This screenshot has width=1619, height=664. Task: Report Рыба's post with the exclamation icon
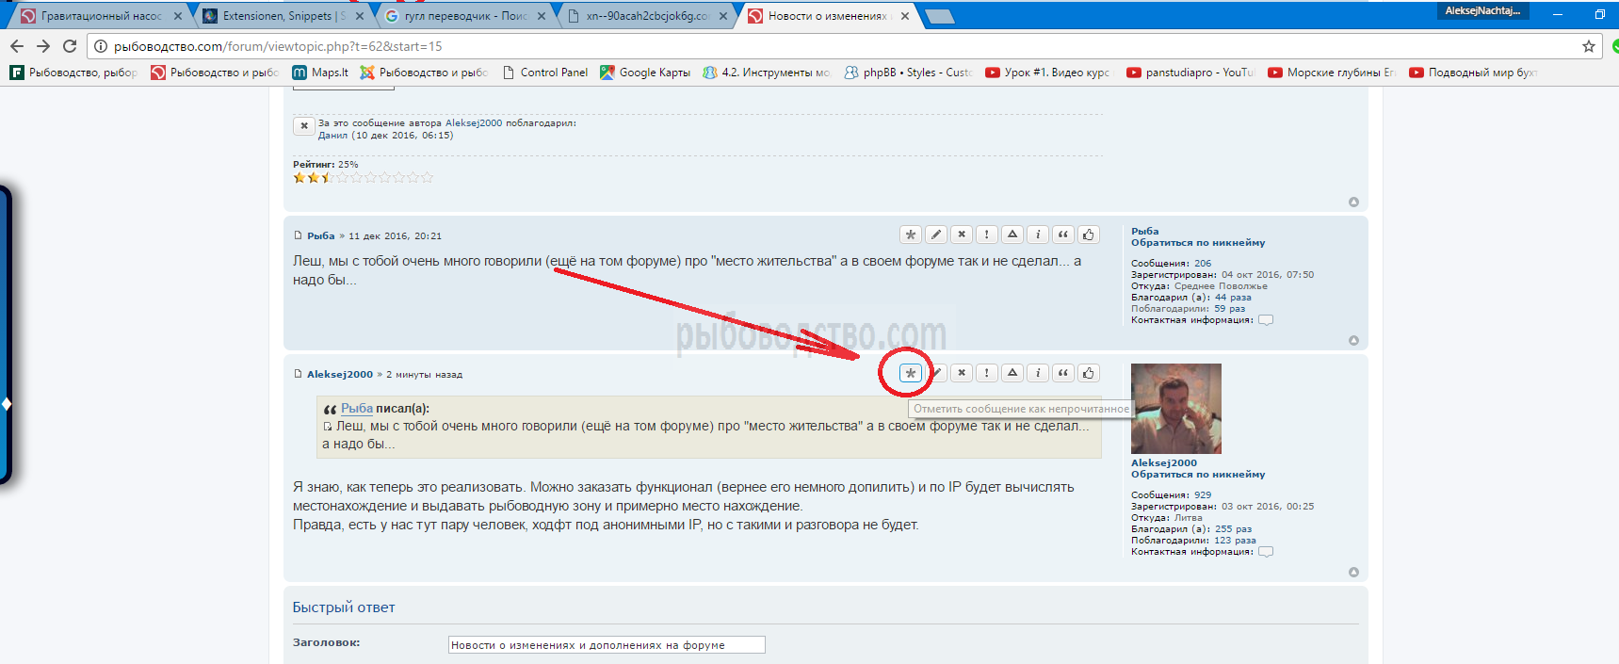[987, 235]
